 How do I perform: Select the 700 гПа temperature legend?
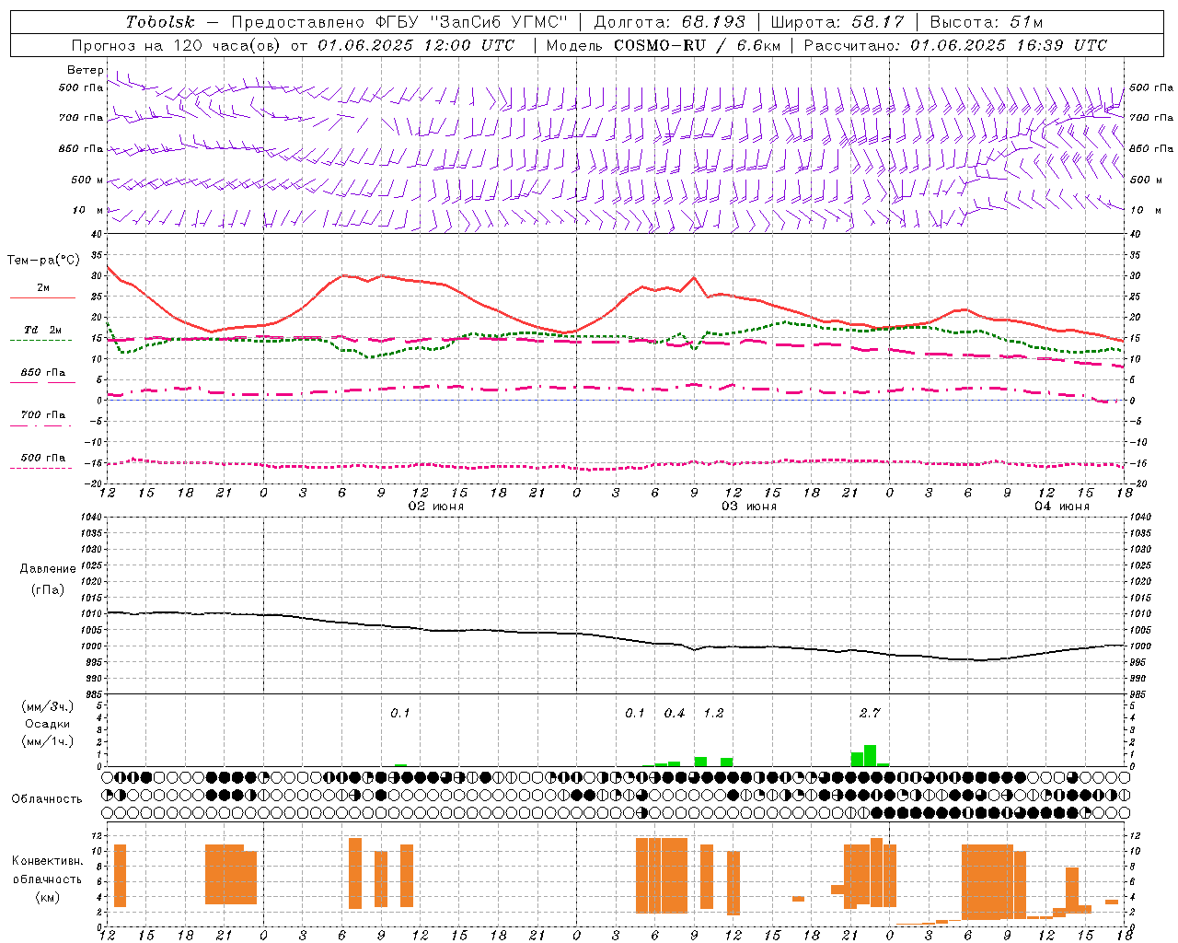point(42,418)
